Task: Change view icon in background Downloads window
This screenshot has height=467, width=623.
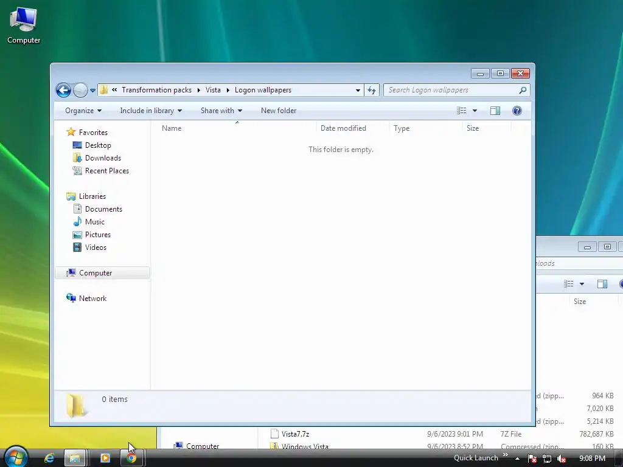Action: [569, 284]
